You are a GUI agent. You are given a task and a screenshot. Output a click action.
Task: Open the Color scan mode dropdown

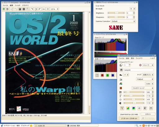pyautogui.click(x=149, y=84)
